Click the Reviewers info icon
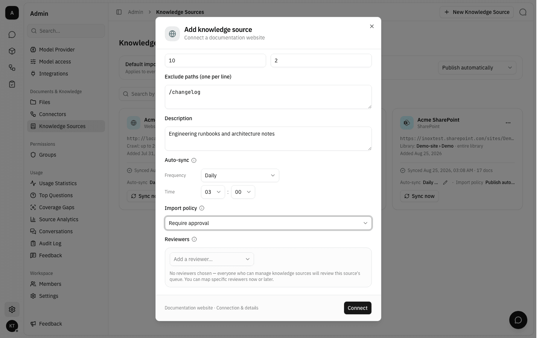 194,239
